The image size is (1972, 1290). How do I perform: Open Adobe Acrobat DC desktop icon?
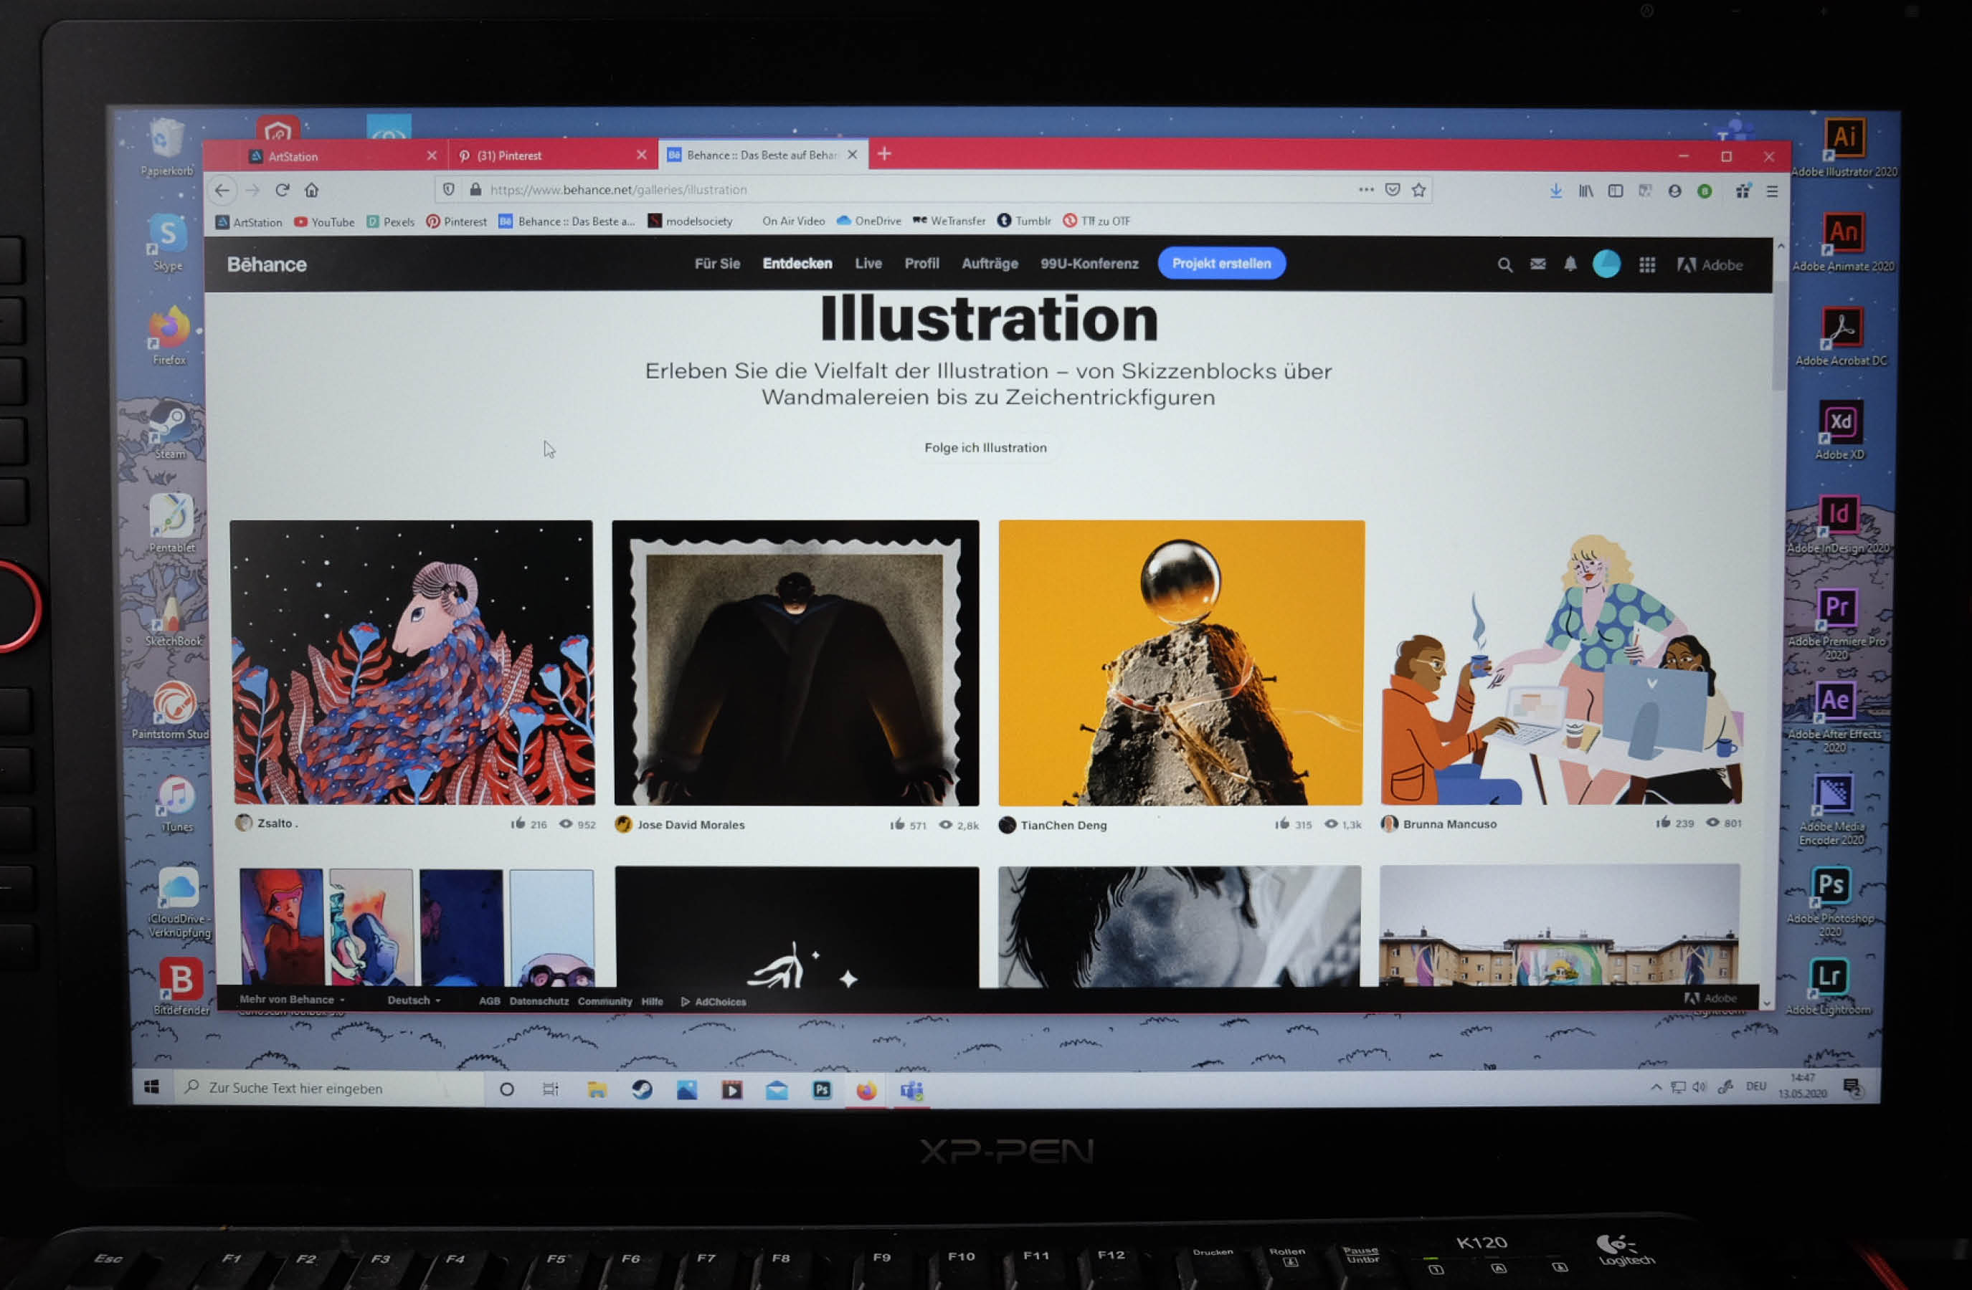click(1841, 336)
